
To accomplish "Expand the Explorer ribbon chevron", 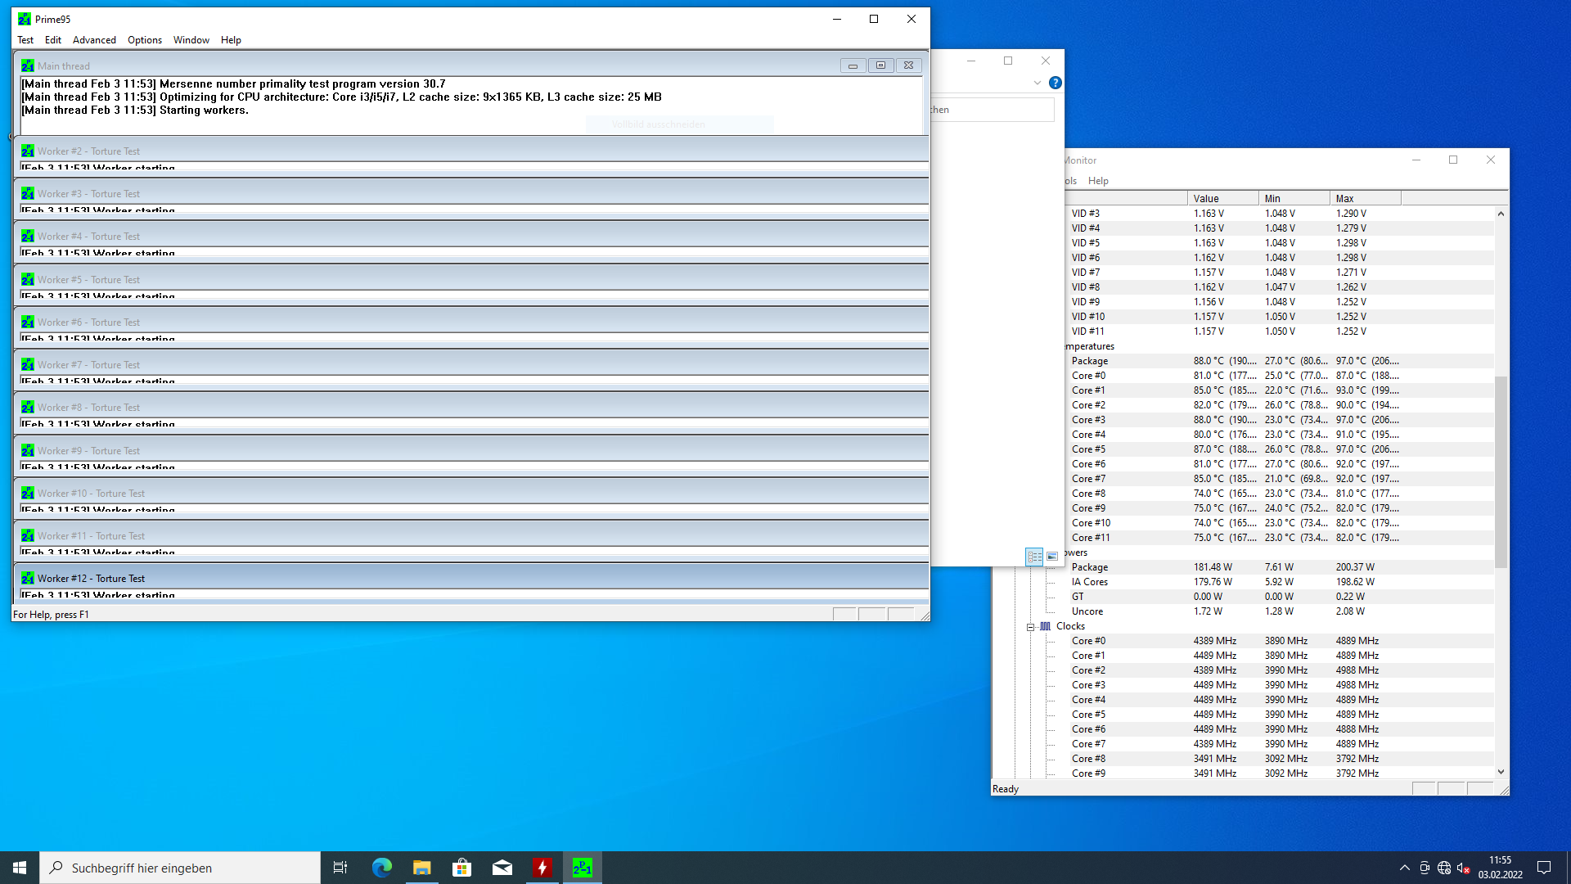I will coord(1037,83).
